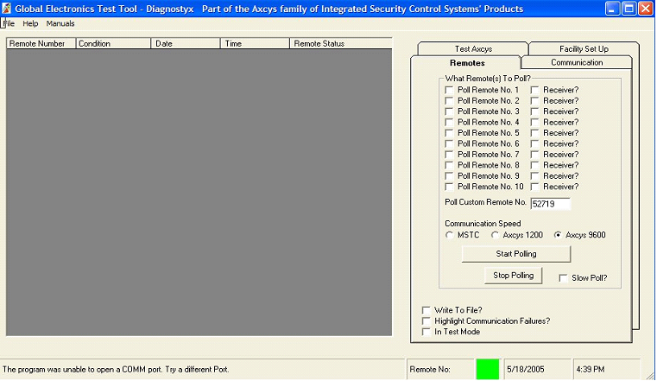Select Axcys 9600 communication speed
Image resolution: width=657 pixels, height=381 pixels.
[x=558, y=235]
